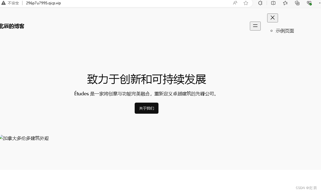Open the Collections icon
The width and height of the screenshot is (321, 192).
point(297,3)
